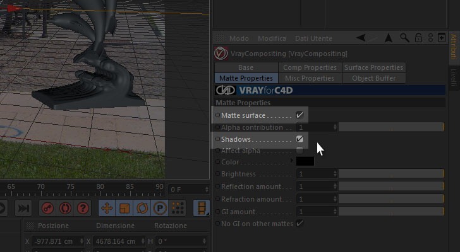Toggle the red autokeying icon

click(65, 208)
